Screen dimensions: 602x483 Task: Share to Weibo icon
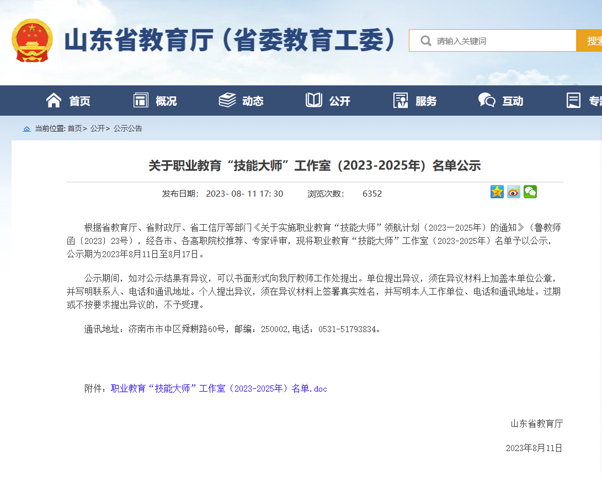[514, 192]
